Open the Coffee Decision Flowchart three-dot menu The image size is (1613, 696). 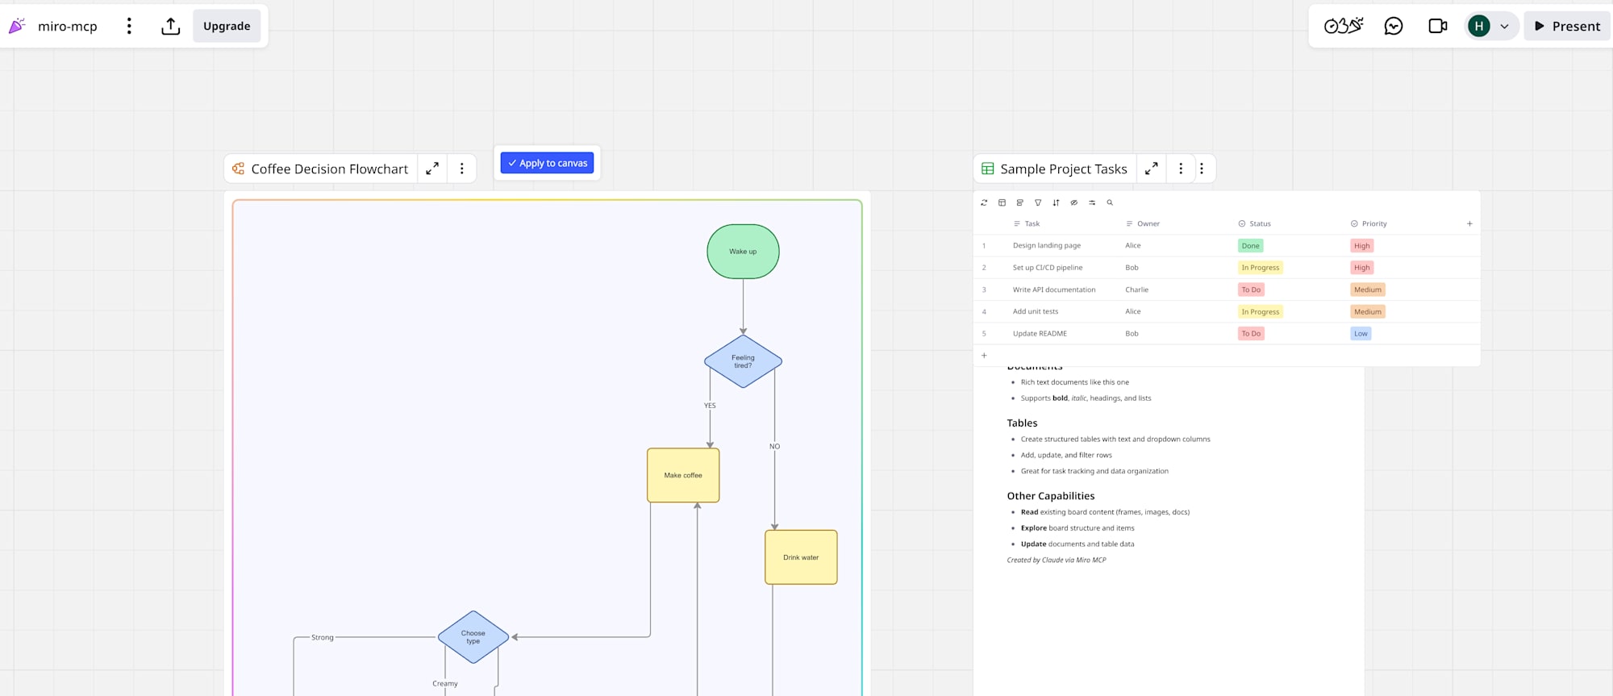[x=461, y=169]
